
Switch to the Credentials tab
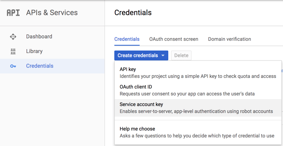click(127, 39)
